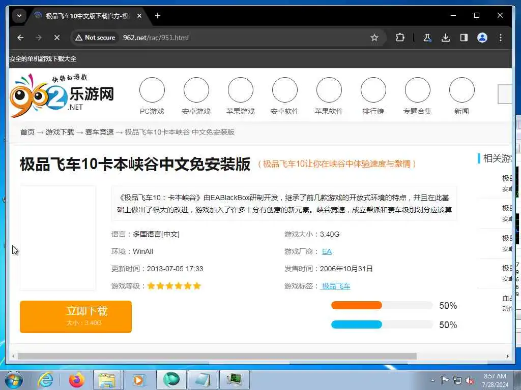
Task: Show hidden system tray icons
Action: 432,381
